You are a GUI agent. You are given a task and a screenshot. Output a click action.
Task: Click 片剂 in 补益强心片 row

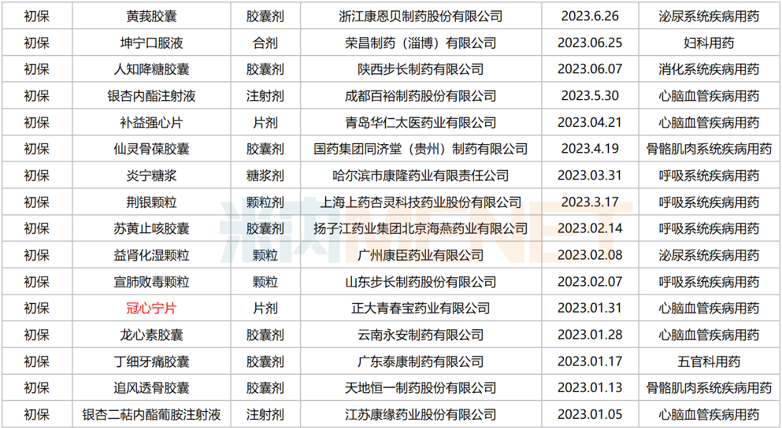[265, 123]
